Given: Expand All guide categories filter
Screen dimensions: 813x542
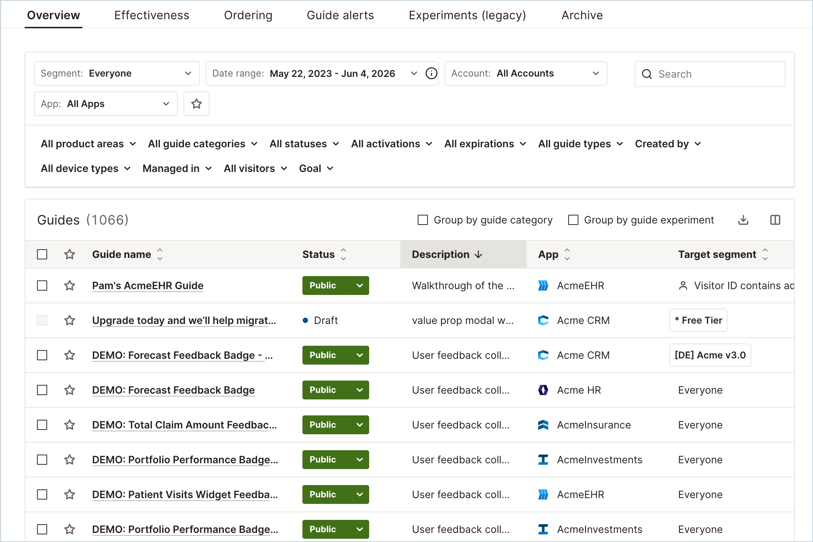Looking at the screenshot, I should tap(203, 144).
